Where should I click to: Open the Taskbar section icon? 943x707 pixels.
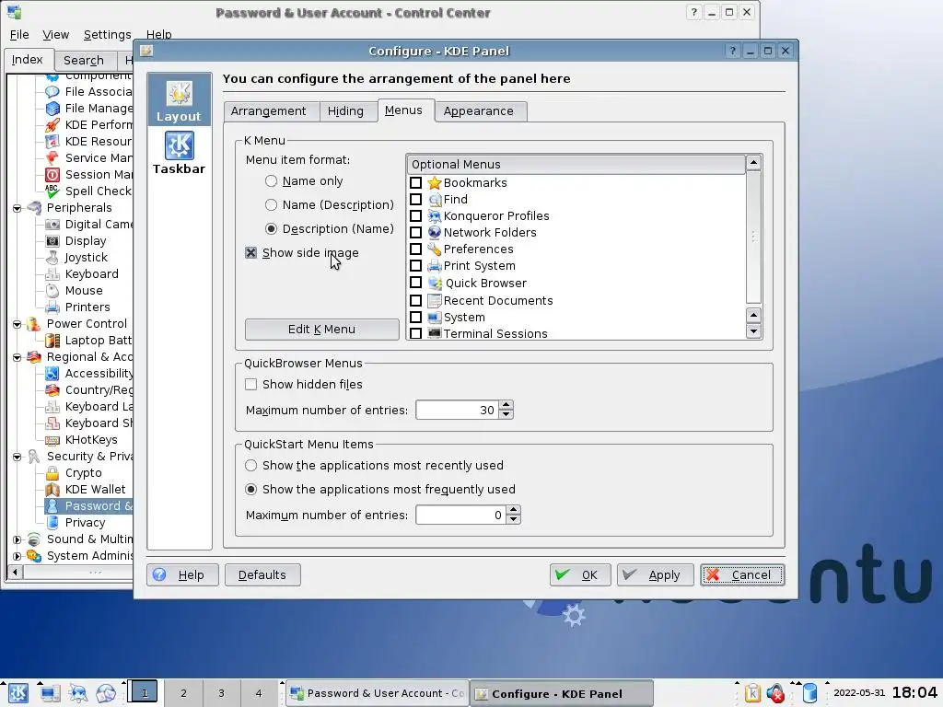[x=180, y=153]
